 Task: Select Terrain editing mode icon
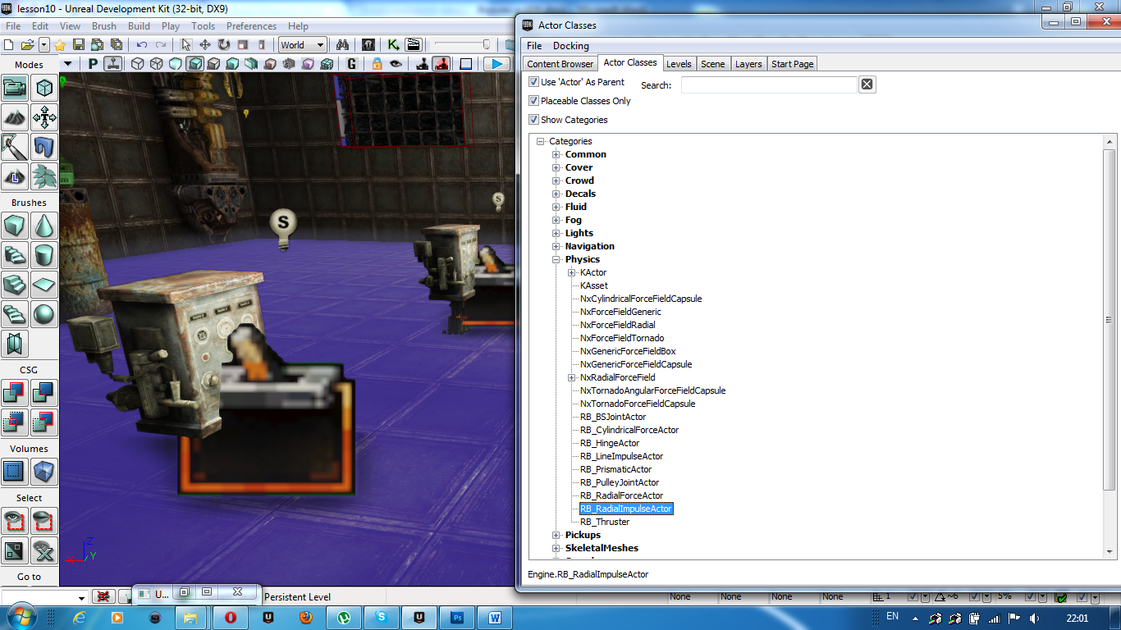click(15, 117)
